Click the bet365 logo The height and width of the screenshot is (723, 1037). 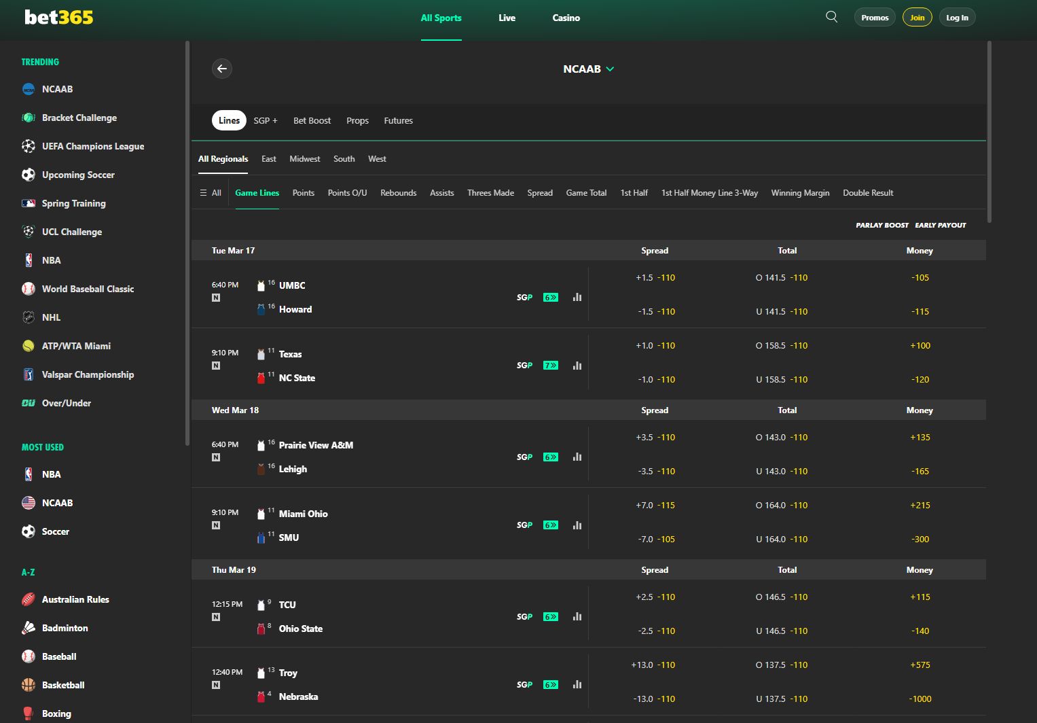pos(57,17)
